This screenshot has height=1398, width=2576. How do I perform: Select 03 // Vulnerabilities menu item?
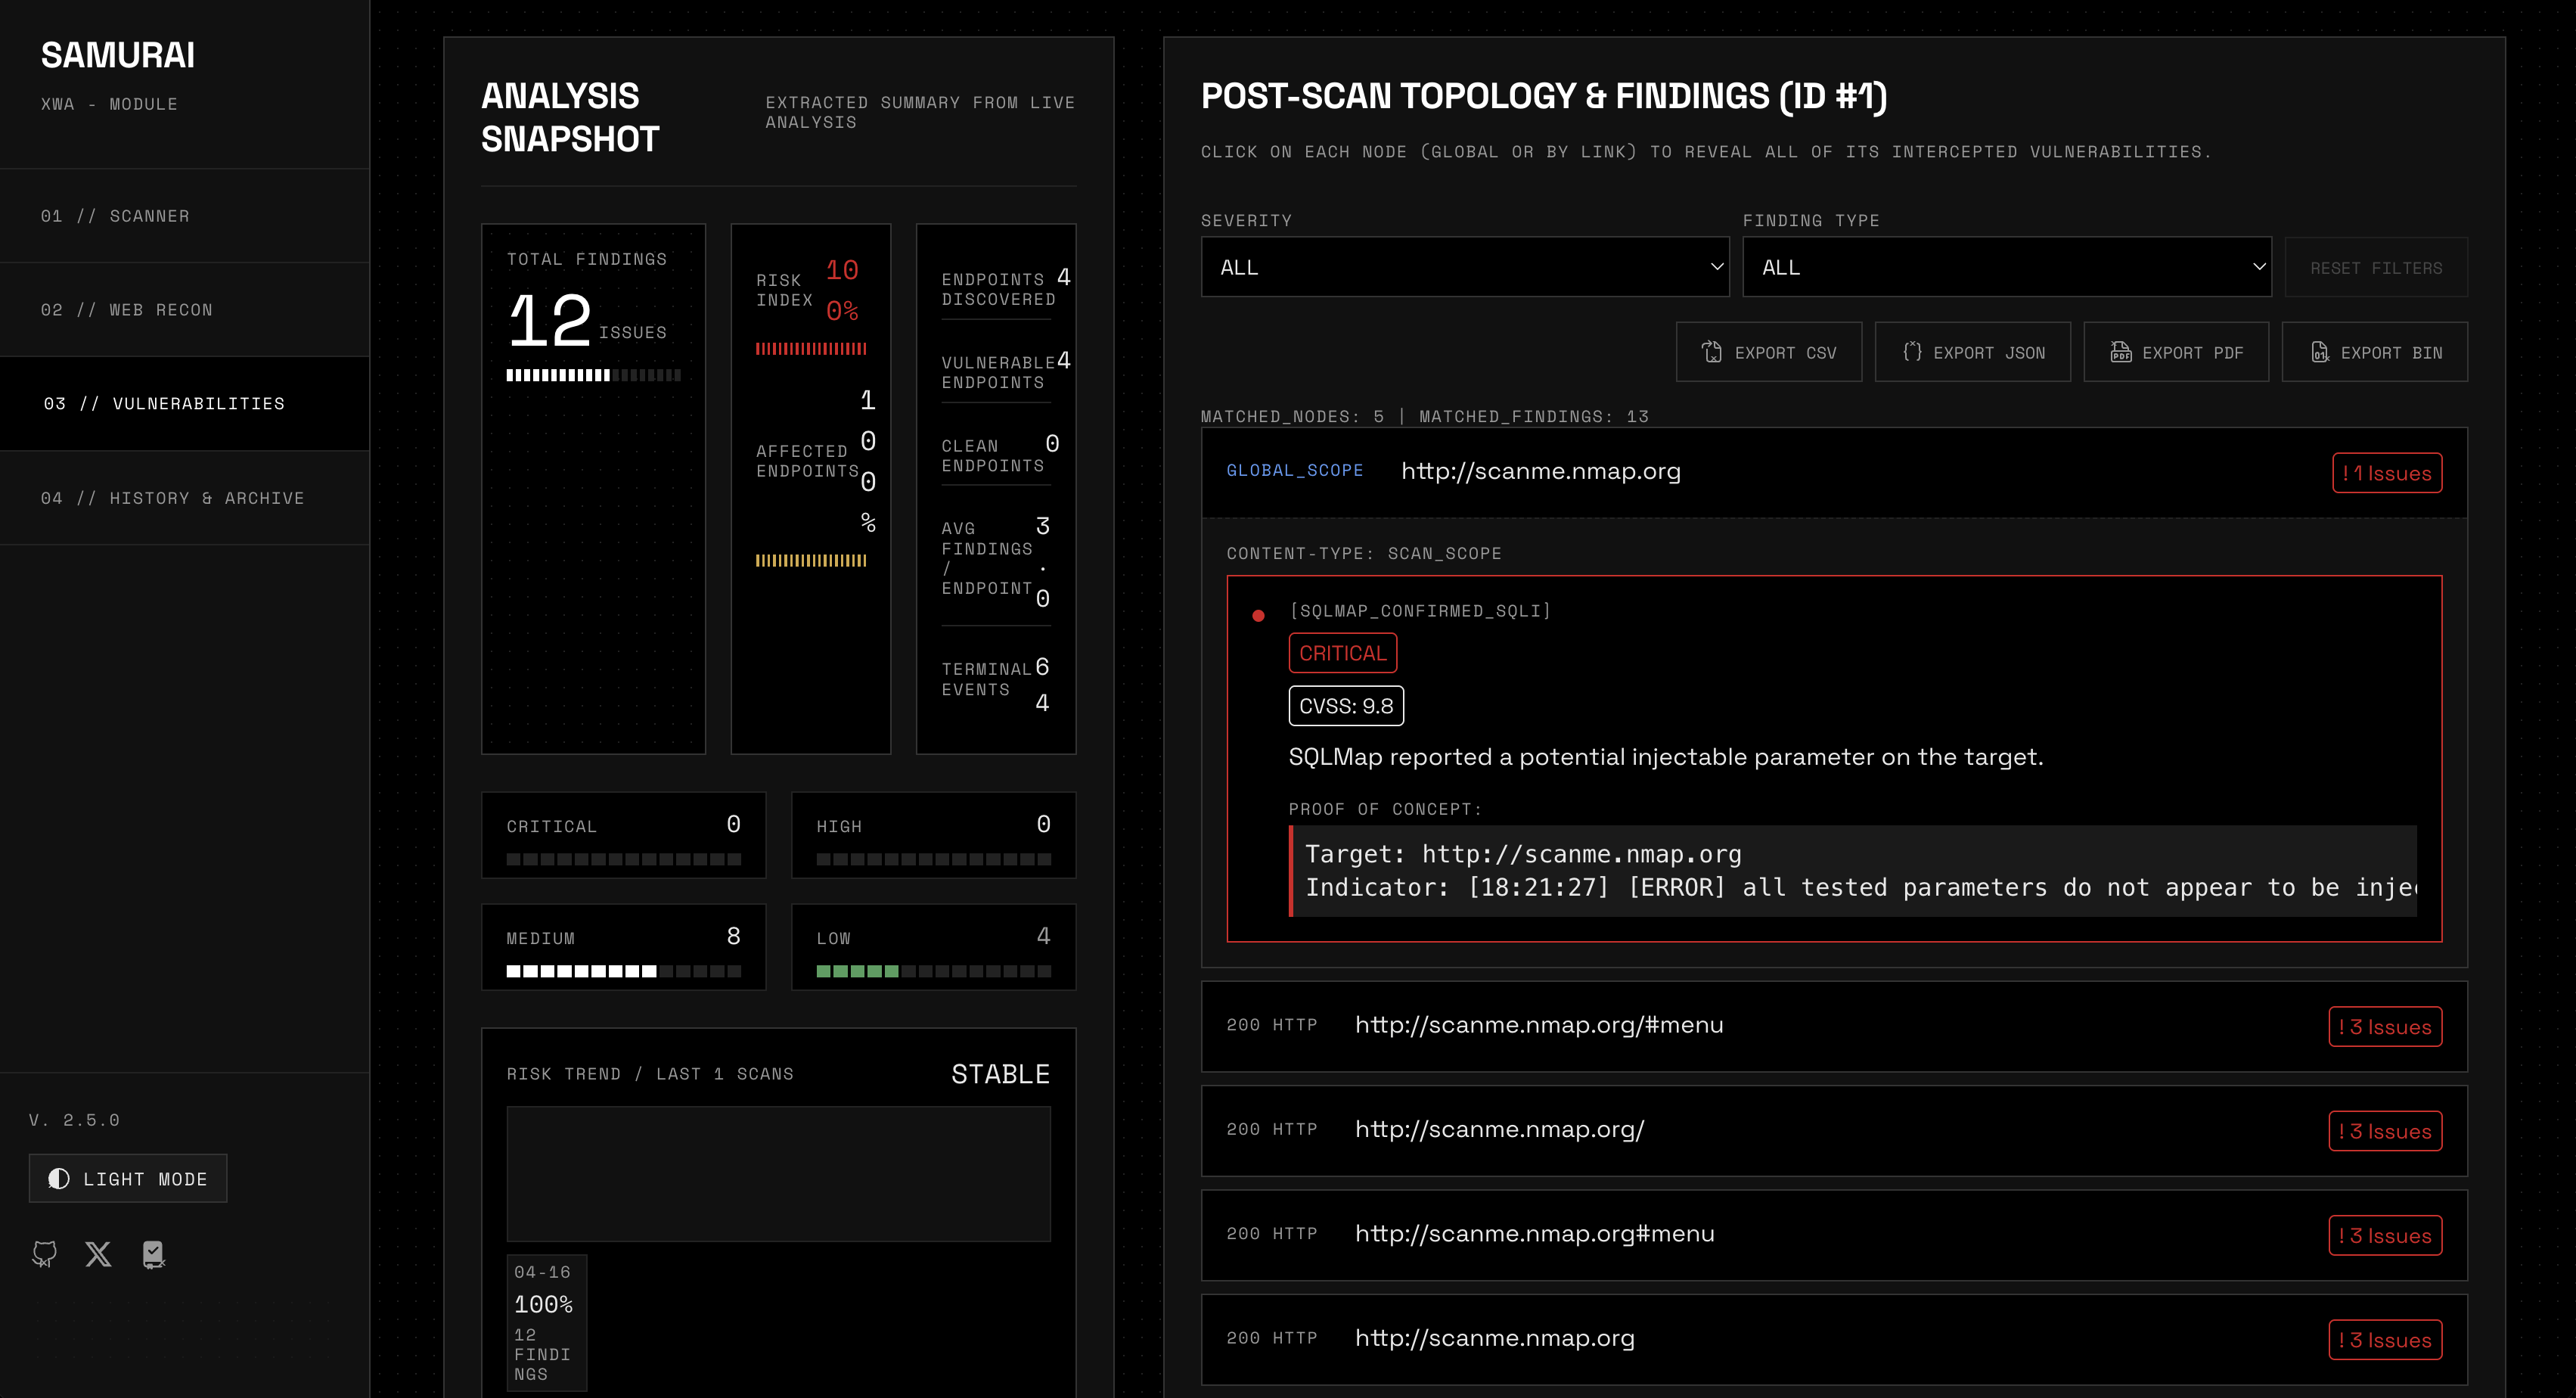point(185,404)
